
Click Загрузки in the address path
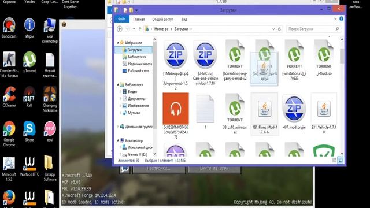pyautogui.click(x=181, y=29)
